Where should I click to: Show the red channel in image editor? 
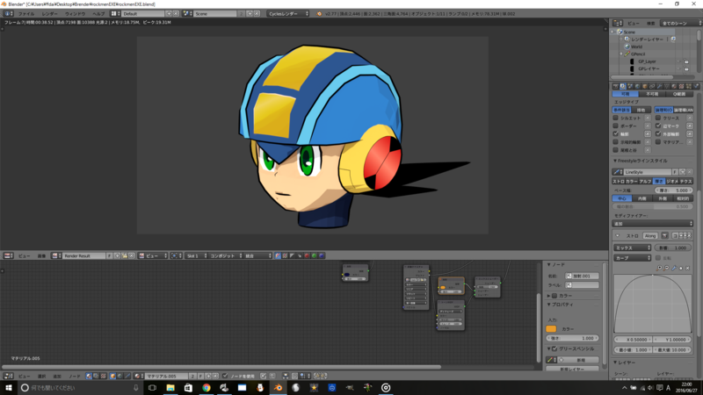click(307, 255)
